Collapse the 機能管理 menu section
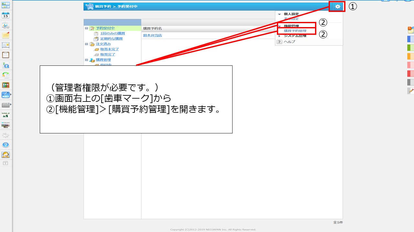This screenshot has width=414, height=232. 279,26
